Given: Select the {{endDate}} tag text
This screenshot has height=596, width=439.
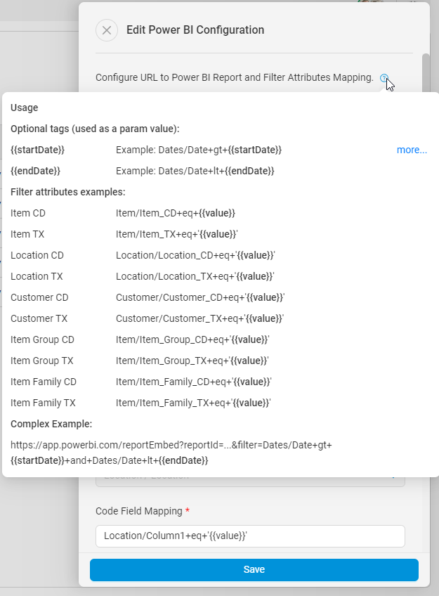Looking at the screenshot, I should tap(35, 171).
